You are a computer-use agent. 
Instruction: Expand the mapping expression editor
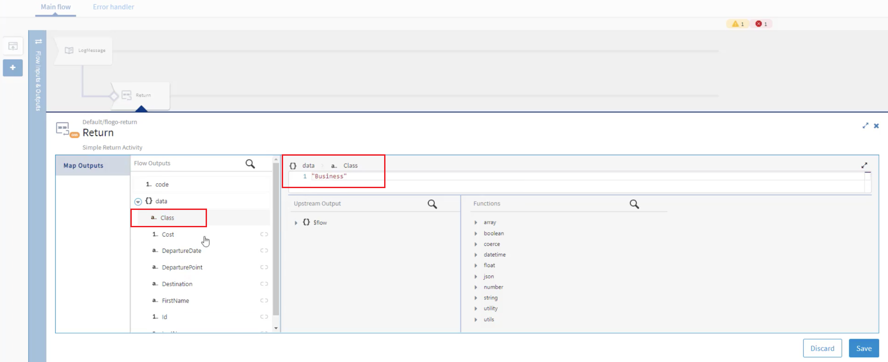864,165
